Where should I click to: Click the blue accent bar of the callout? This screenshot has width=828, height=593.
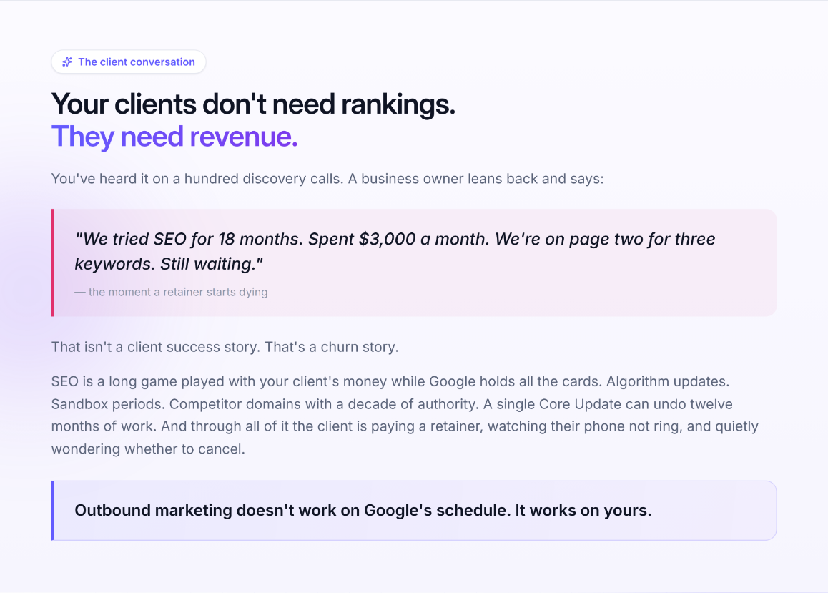click(x=52, y=511)
